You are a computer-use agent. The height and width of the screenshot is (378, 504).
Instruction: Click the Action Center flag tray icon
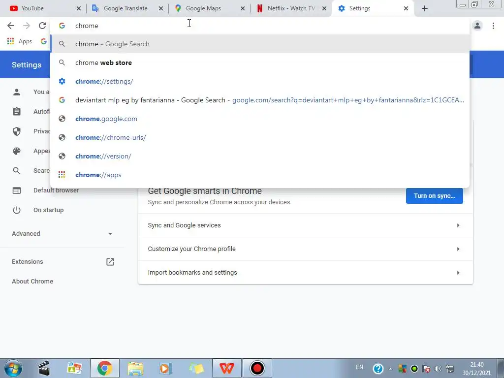coord(426,369)
